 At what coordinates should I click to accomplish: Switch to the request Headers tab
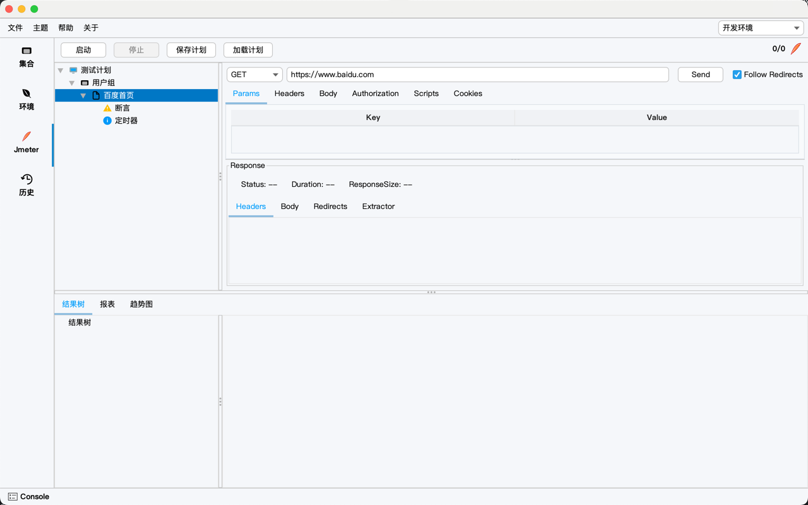(290, 93)
